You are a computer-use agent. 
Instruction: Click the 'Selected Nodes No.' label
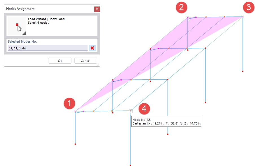point(22,41)
